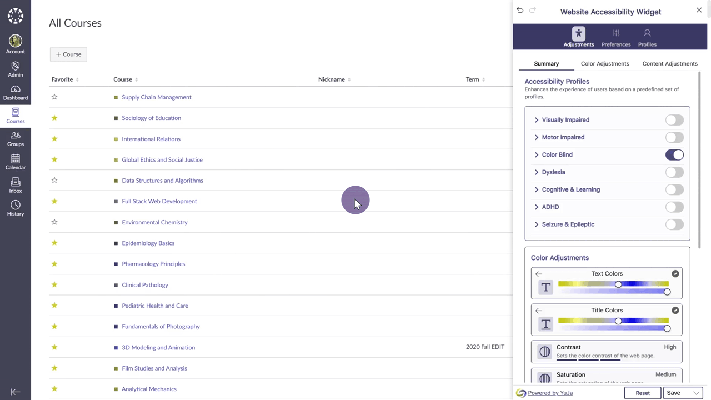Open the Save button dropdown arrow

[697, 393]
